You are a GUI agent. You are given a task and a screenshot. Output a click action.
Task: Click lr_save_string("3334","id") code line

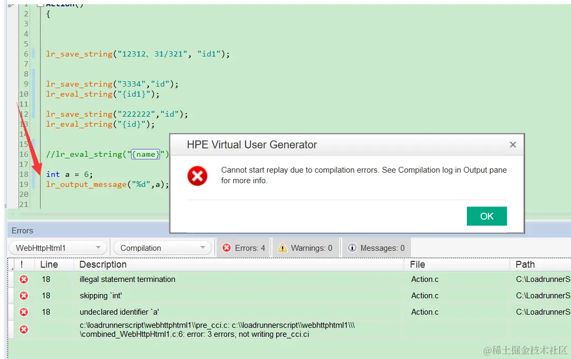coord(112,84)
